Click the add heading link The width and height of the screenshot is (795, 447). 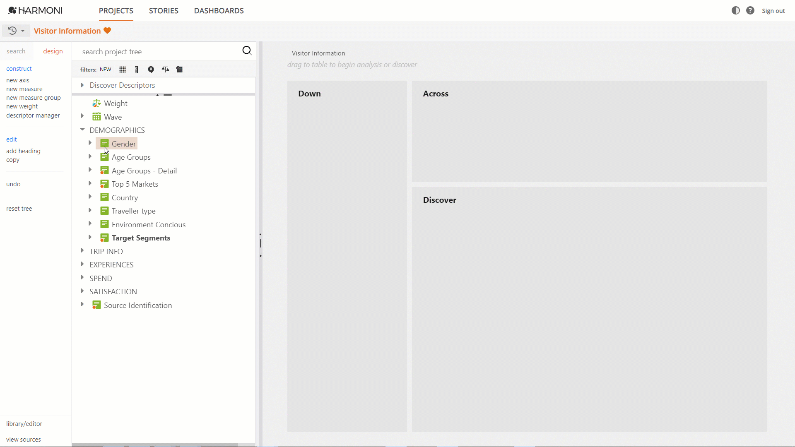pos(23,151)
